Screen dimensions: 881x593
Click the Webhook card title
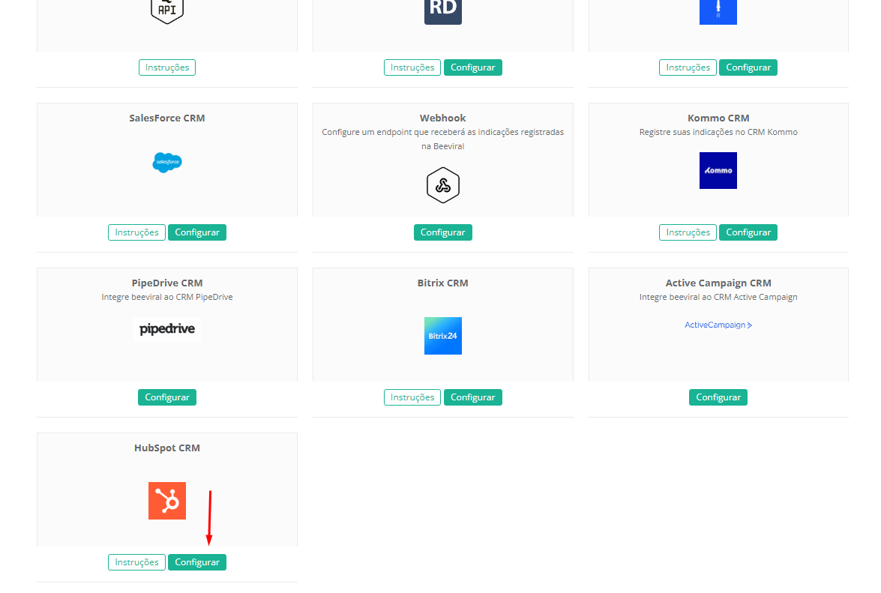point(442,118)
